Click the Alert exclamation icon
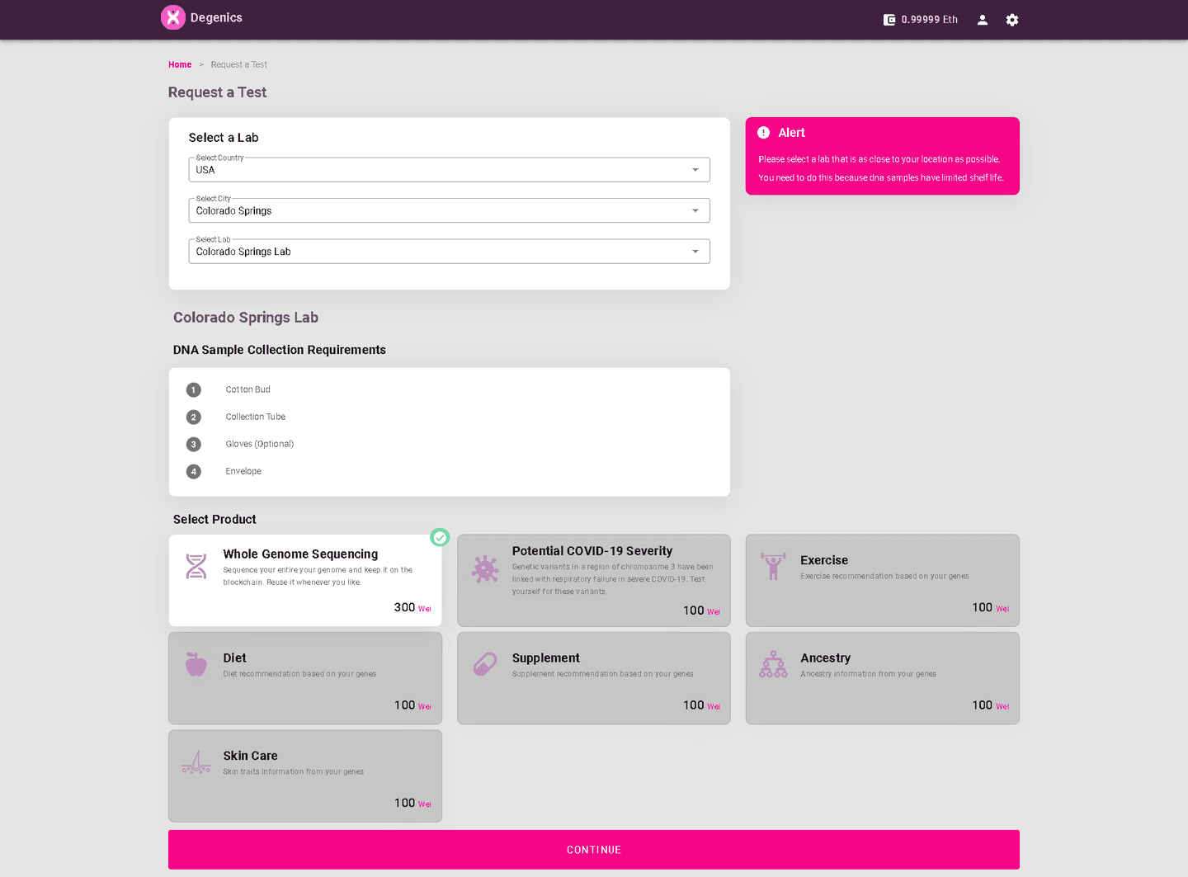This screenshot has width=1188, height=877. point(764,133)
